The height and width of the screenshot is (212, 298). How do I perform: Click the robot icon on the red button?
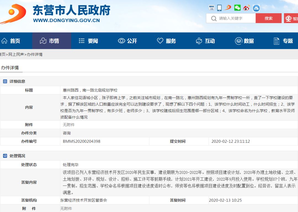point(288,18)
